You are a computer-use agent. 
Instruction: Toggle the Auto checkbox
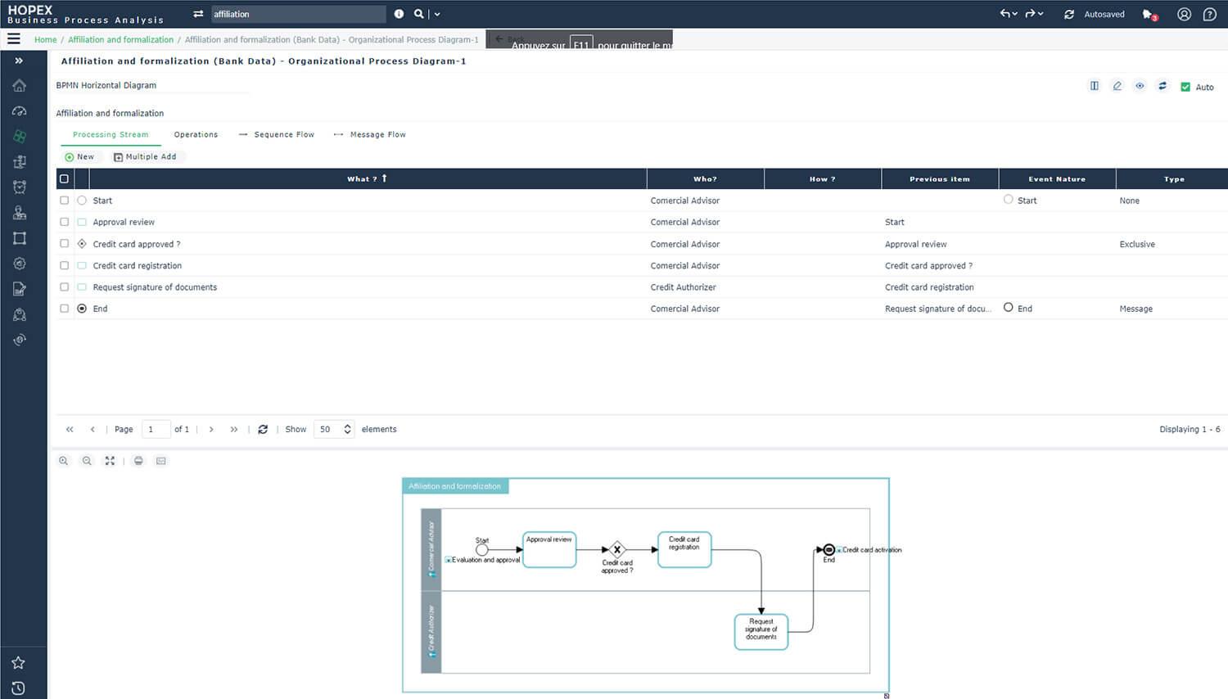tap(1185, 87)
